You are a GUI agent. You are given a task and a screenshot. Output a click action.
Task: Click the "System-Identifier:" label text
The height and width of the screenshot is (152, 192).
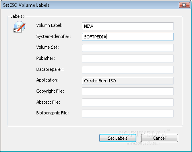pos(54,36)
